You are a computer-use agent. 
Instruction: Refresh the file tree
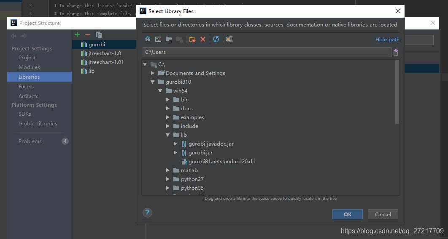216,39
